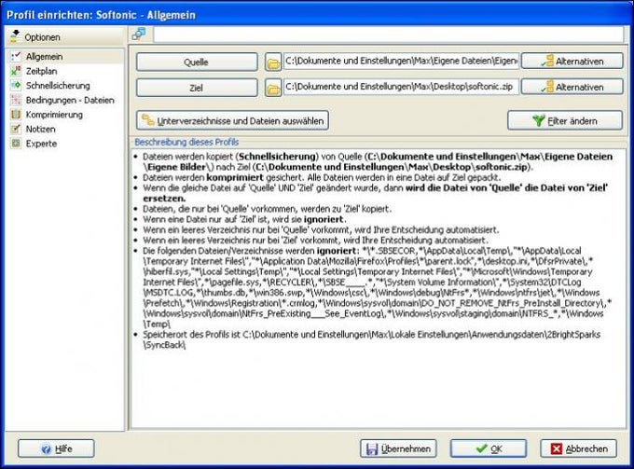The width and height of the screenshot is (634, 469).
Task: Click description line 'Dateien werden komprimiert gesichert'
Action: point(322,177)
